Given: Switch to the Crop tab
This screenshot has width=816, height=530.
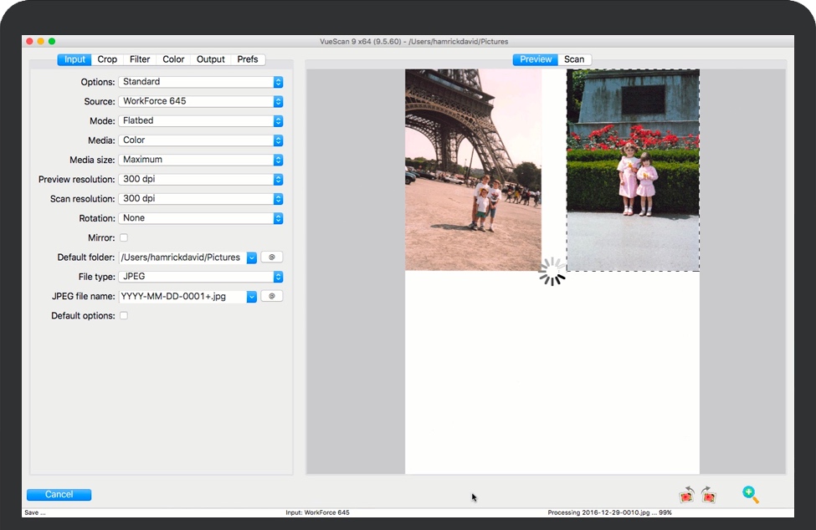Looking at the screenshot, I should 107,59.
